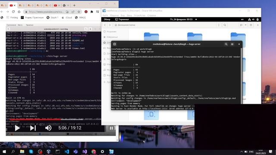Open the power icon in GNOME top bar
The height and width of the screenshot is (155, 276).
257,19
